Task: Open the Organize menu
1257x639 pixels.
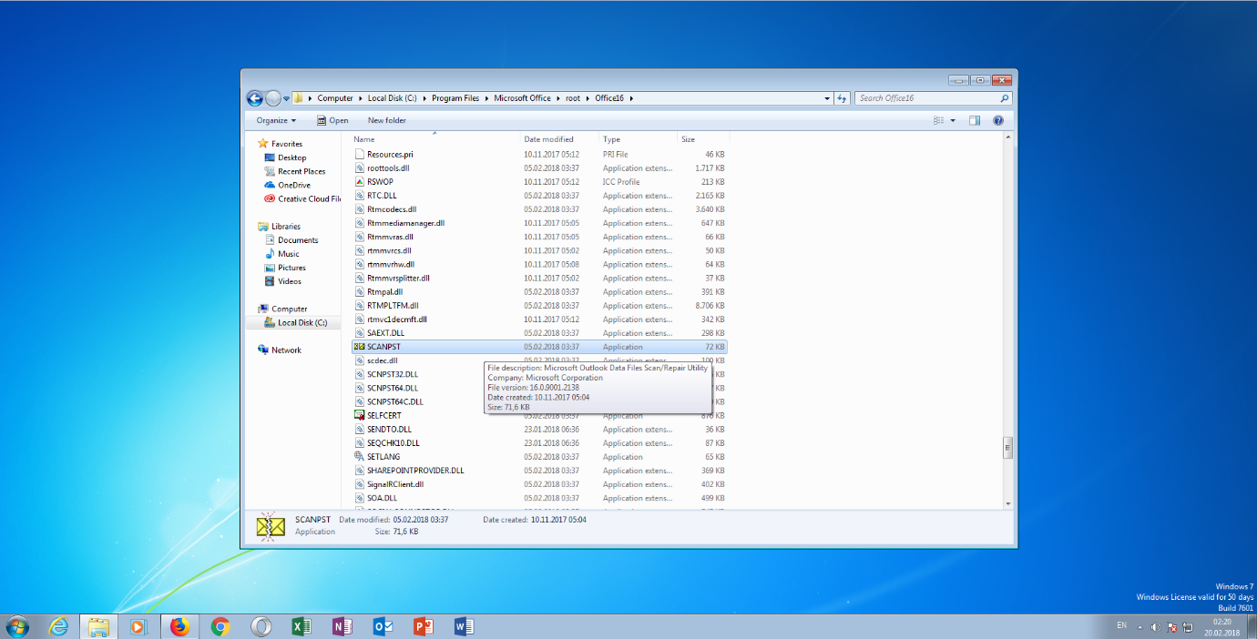Action: [276, 120]
